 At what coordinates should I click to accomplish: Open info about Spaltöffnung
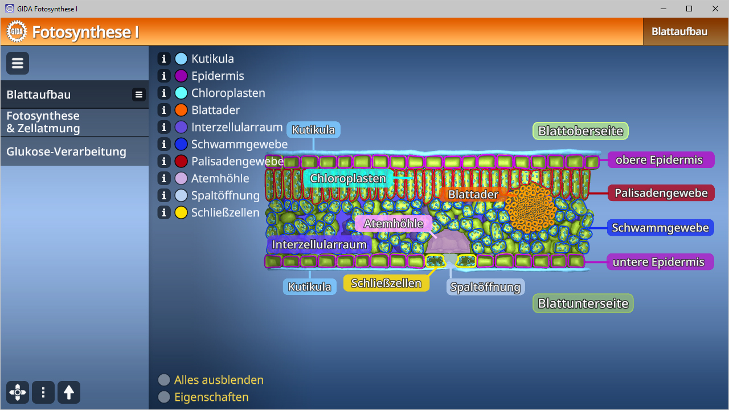[164, 195]
